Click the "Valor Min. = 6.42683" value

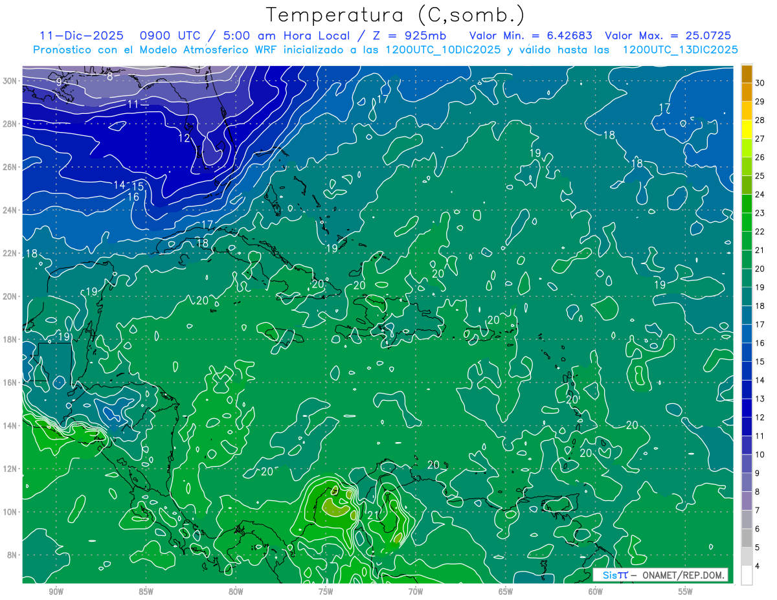[530, 36]
